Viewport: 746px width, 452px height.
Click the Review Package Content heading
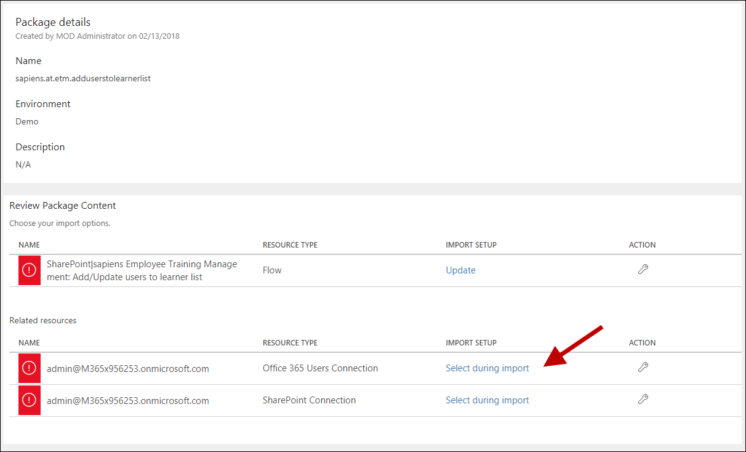pos(63,206)
